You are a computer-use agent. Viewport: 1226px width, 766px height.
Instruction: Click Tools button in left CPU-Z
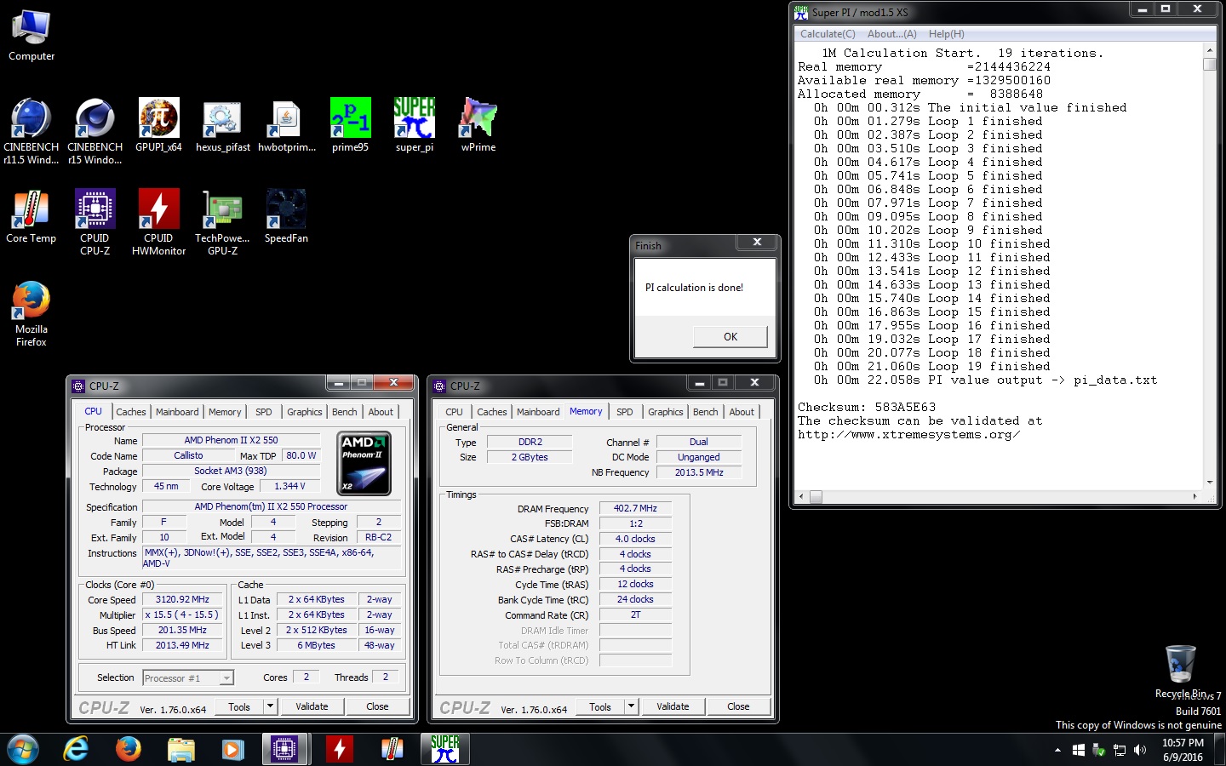point(239,706)
